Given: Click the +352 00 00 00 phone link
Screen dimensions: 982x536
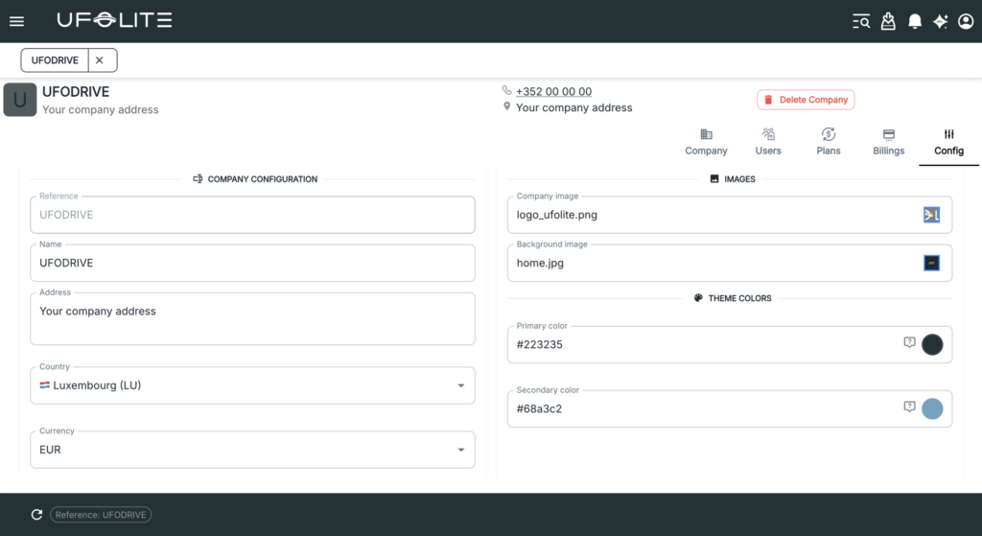Looking at the screenshot, I should [553, 91].
